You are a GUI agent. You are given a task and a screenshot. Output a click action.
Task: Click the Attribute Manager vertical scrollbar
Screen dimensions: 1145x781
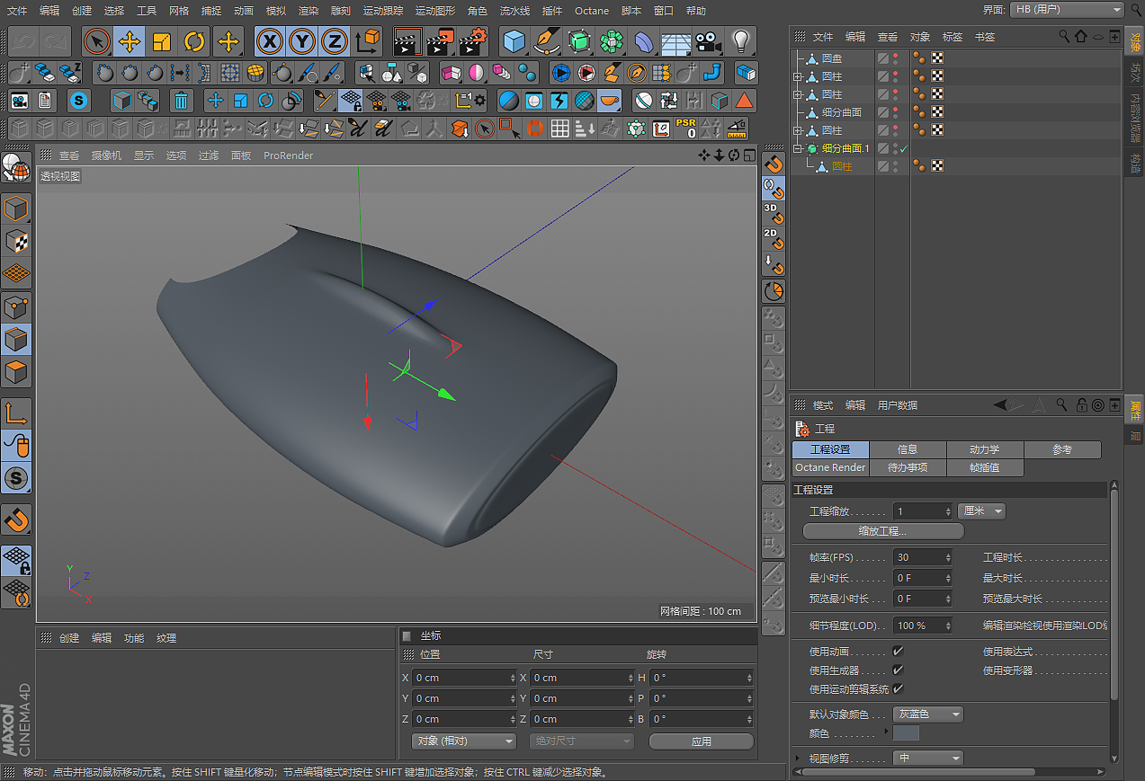pos(1115,593)
